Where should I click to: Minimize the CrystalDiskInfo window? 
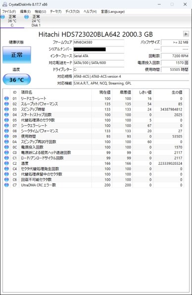[159, 4]
